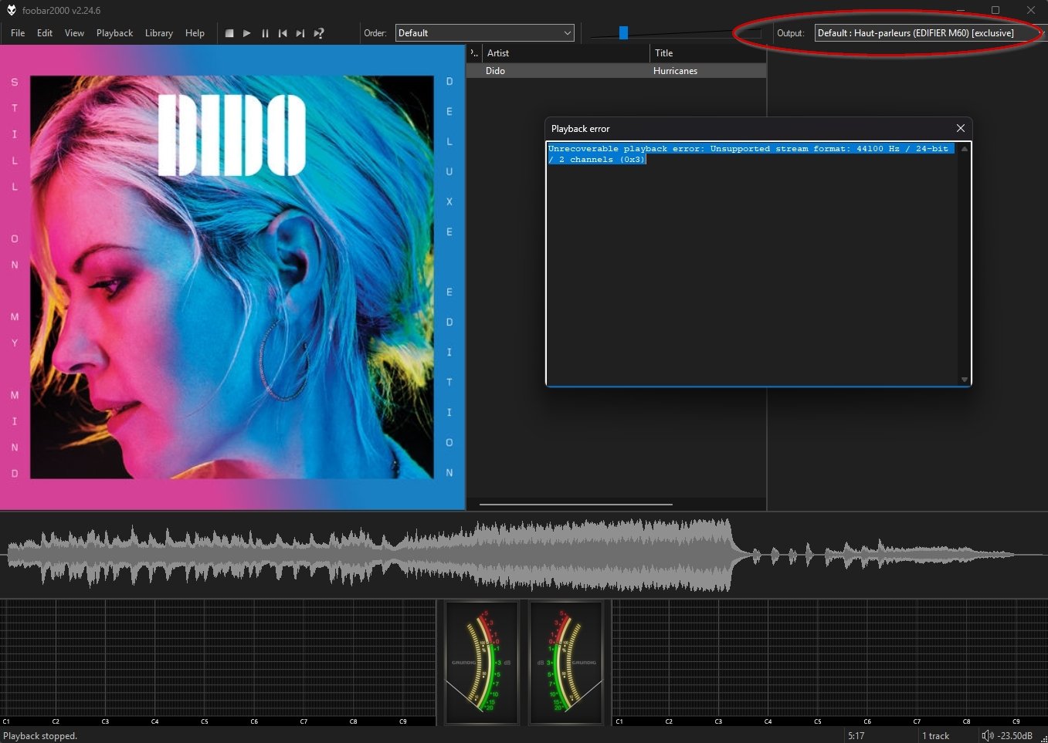
Task: Click the volume speaker icon in status bar
Action: [987, 735]
